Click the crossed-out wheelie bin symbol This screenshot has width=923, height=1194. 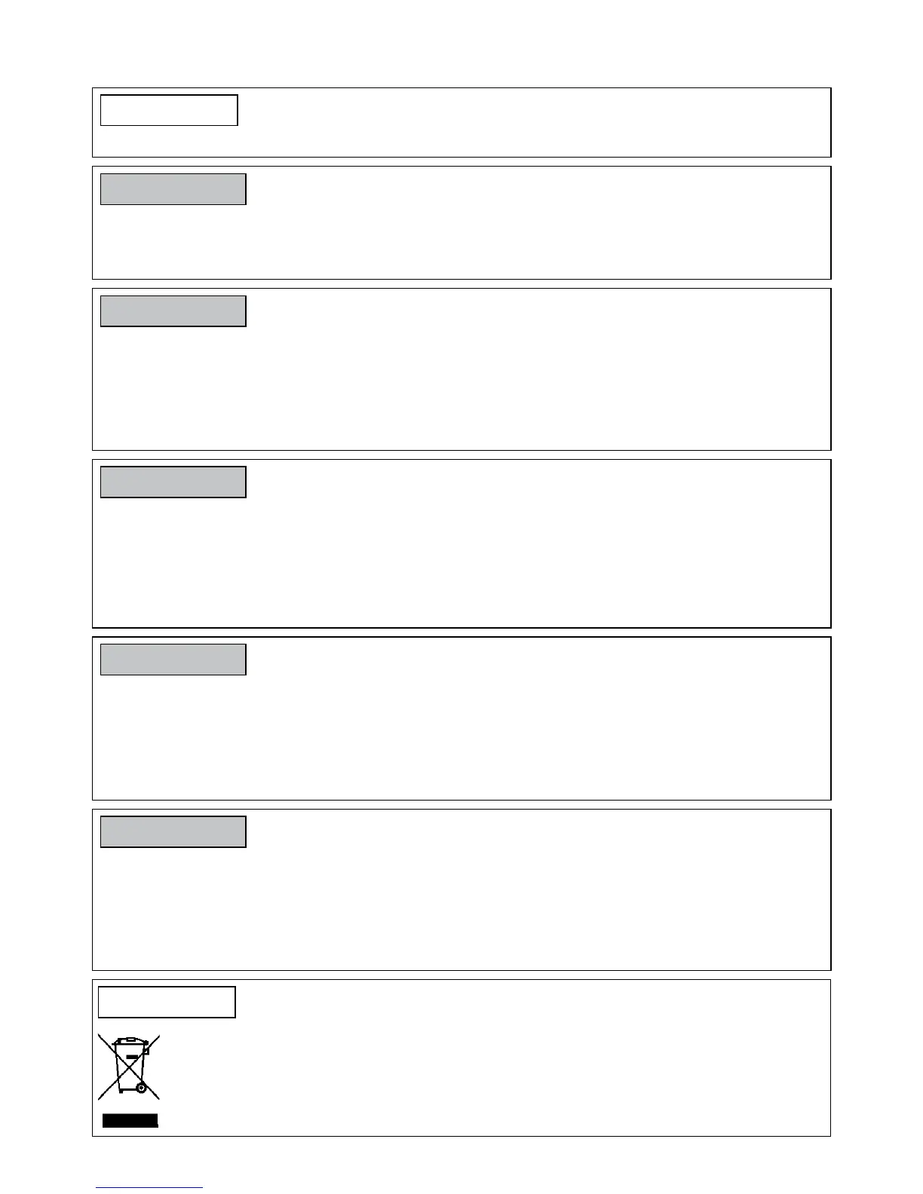coord(128,1066)
